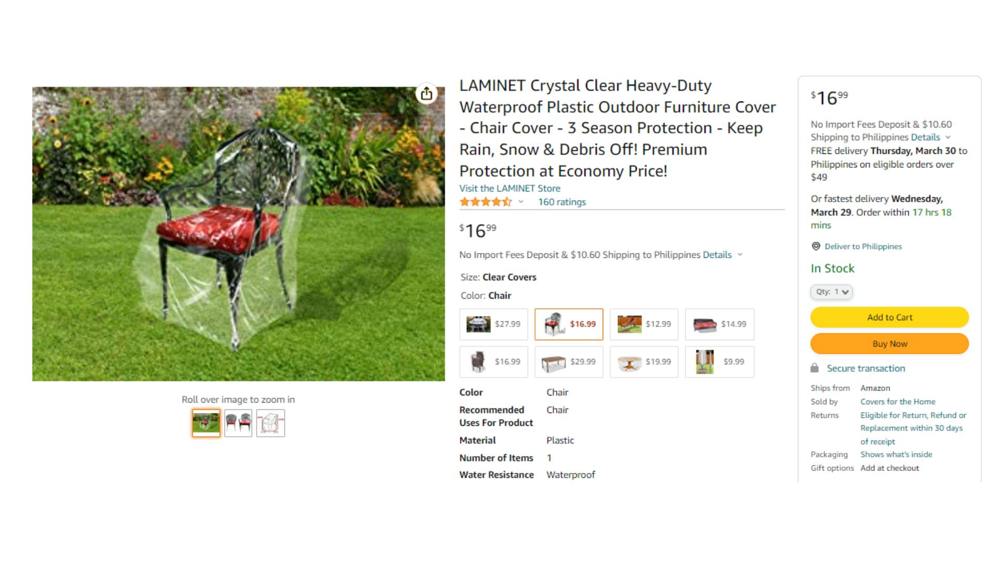Expand shipping Details under the main price

click(x=722, y=255)
